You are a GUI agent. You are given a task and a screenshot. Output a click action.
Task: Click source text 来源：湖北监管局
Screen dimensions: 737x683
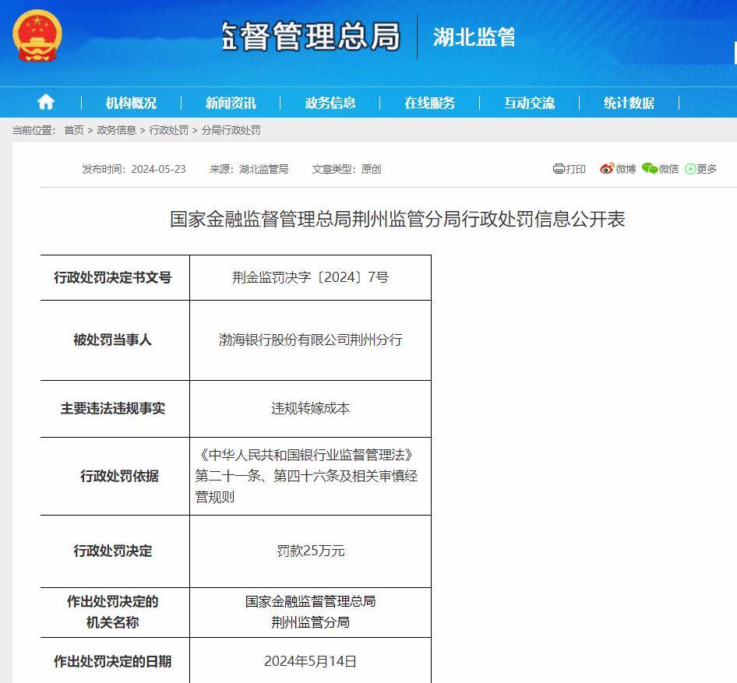[x=249, y=169]
